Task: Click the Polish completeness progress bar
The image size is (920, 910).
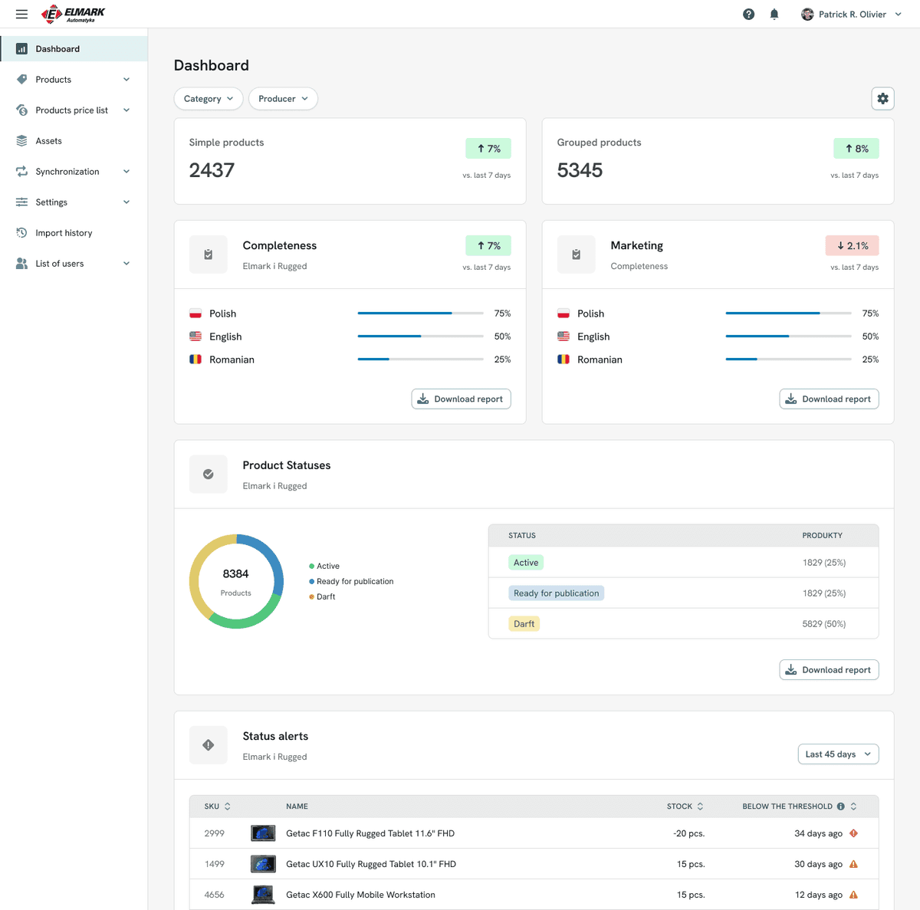Action: click(x=420, y=314)
